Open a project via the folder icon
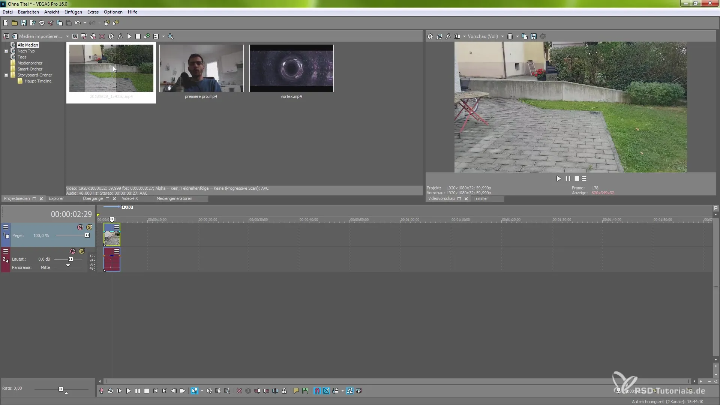Screen dimensions: 720x405 click(15, 23)
